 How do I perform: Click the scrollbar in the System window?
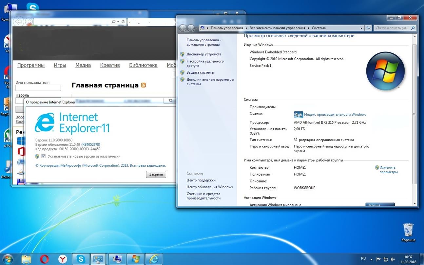tap(414, 114)
